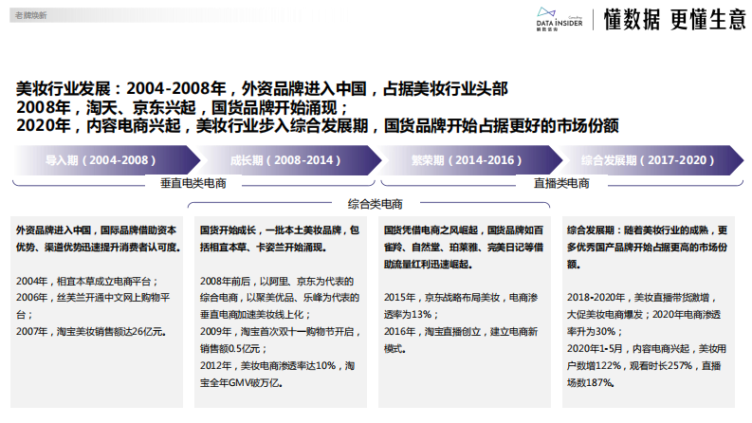Select the 综合发展期 (2017-2020) arrow
The image size is (752, 423).
(x=652, y=160)
